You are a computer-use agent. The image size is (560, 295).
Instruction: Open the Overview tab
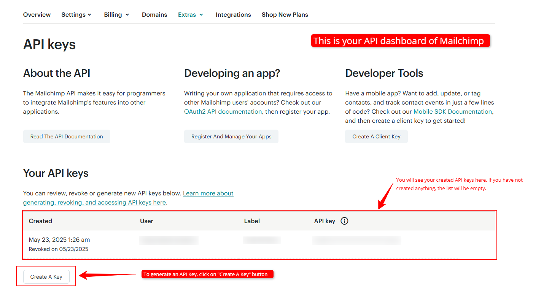click(37, 14)
